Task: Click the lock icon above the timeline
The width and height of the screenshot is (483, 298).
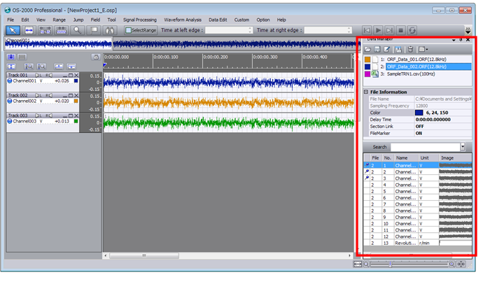Action: pyautogui.click(x=95, y=57)
